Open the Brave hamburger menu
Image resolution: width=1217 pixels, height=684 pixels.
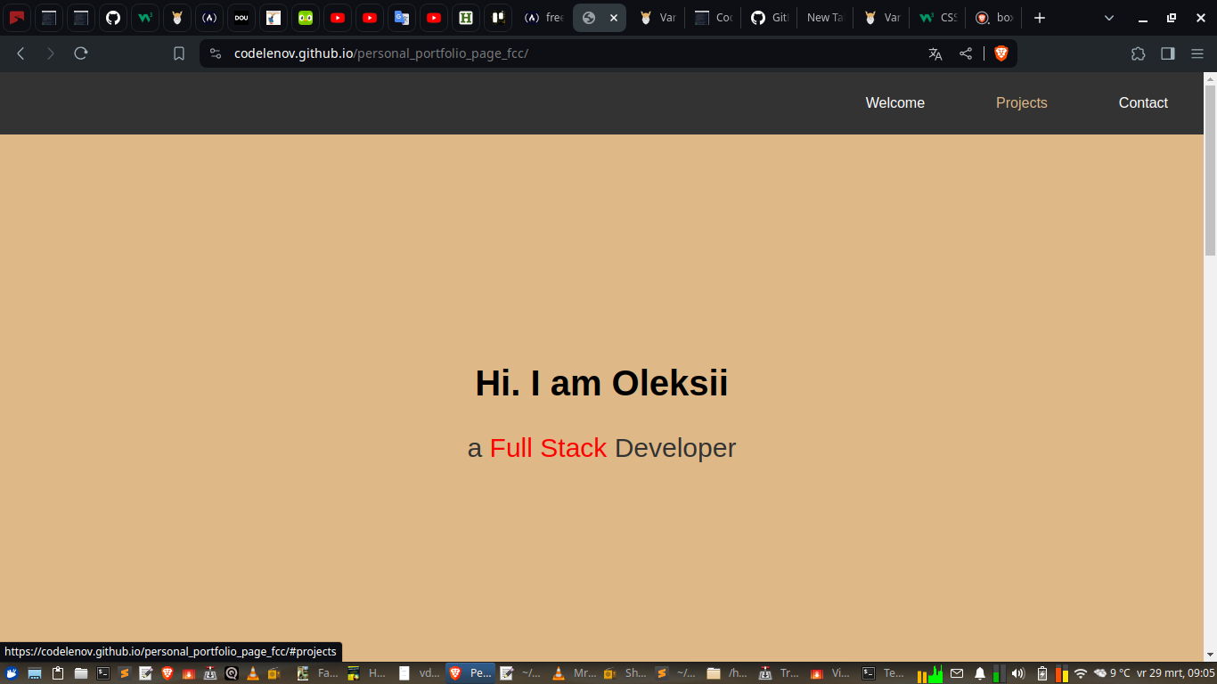[x=1197, y=53]
